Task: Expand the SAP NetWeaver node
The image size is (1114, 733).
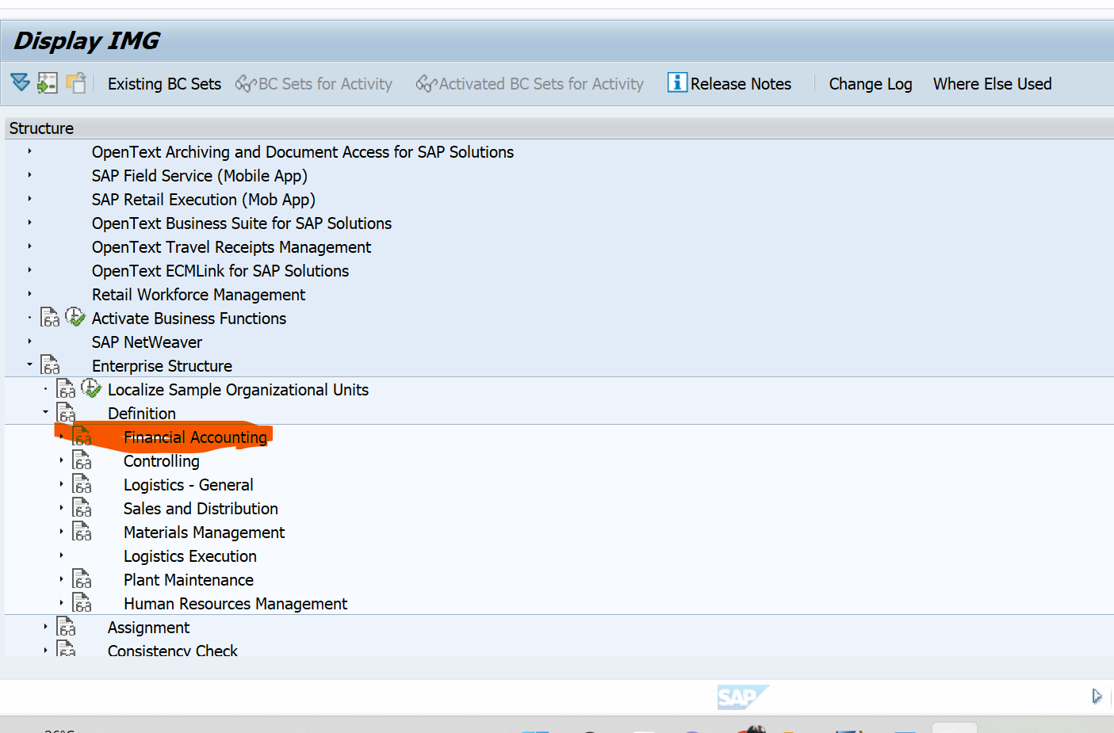Action: 30,342
